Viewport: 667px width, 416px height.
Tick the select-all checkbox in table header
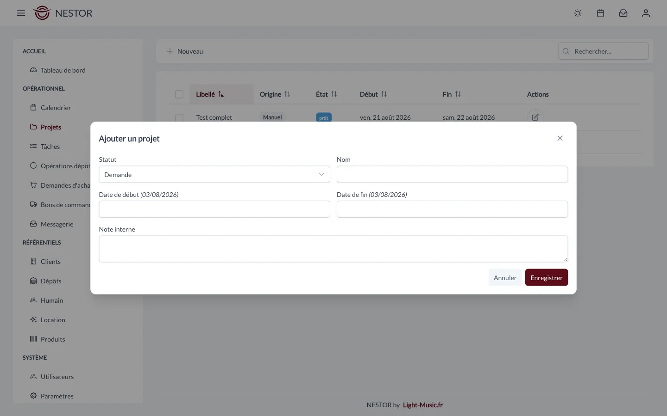[x=179, y=94]
